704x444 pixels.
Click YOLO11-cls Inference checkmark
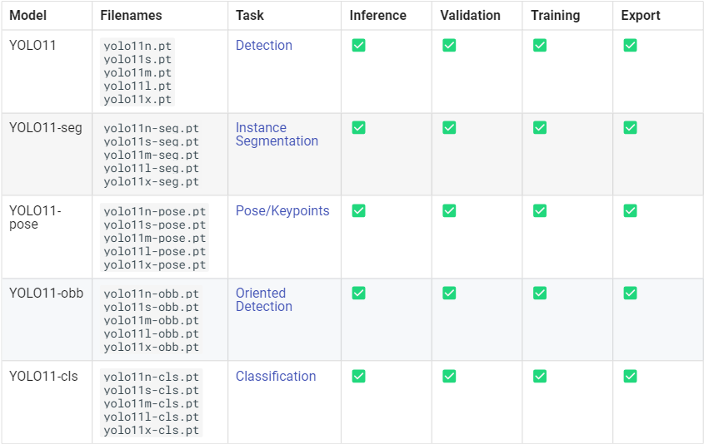tap(359, 377)
